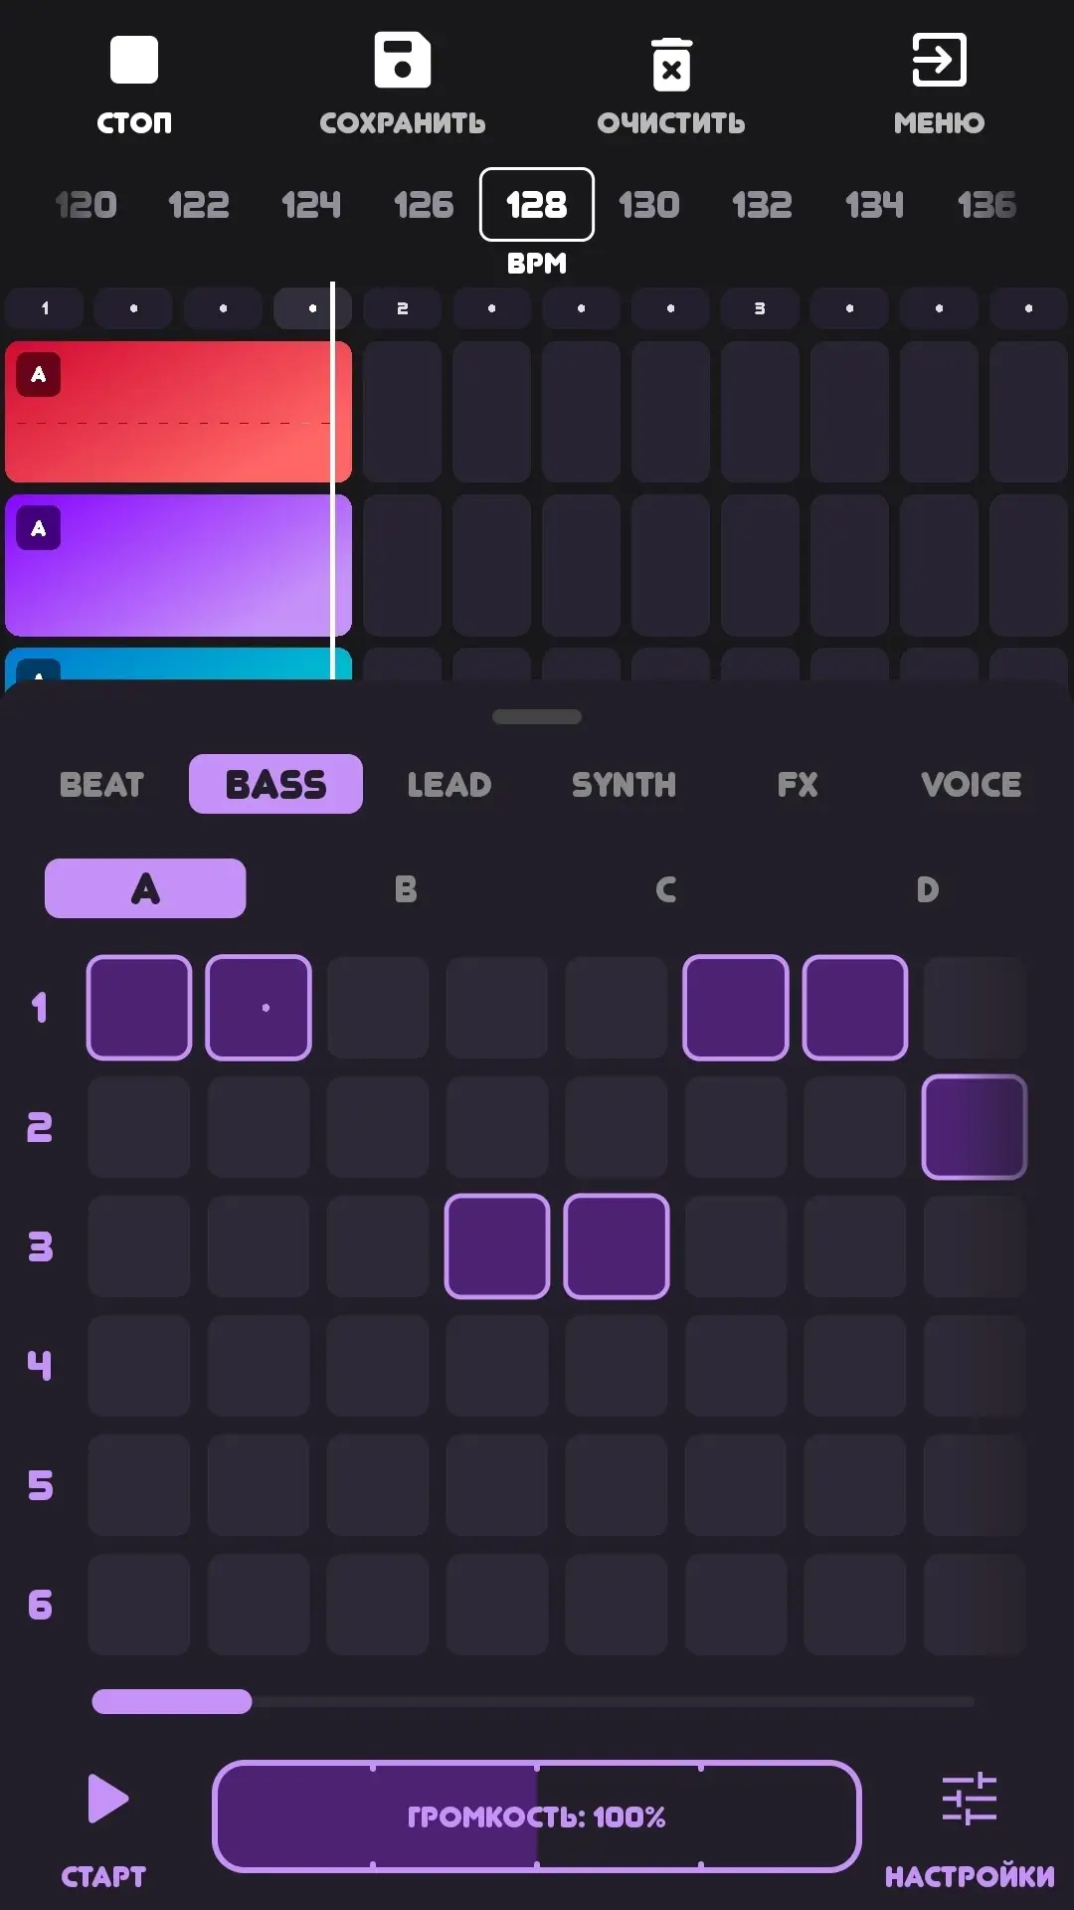Tap the СТОП stop icon
1074x1910 pixels.
point(133,60)
